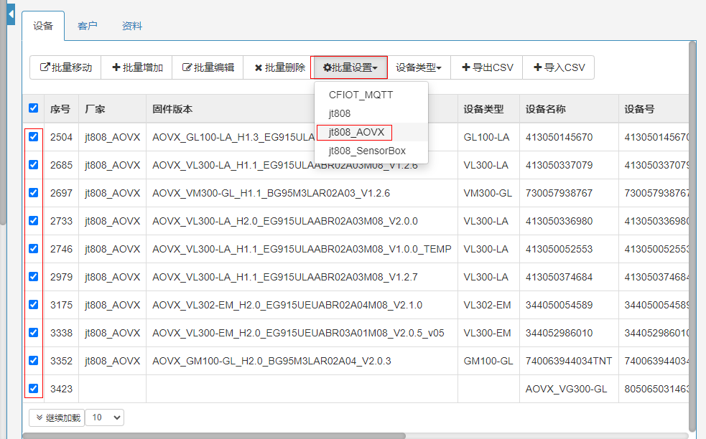This screenshot has height=439, width=706.
Task: Click the horizontal scrollbar at the bottom
Action: 215,435
